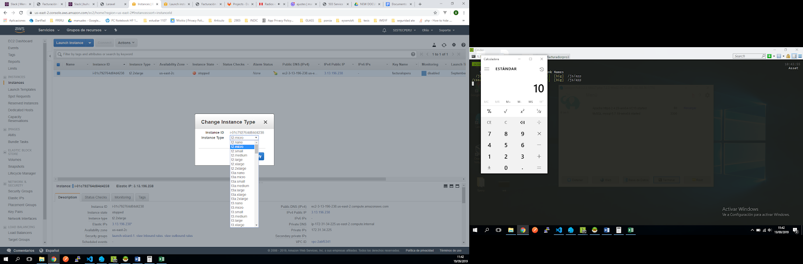Click the refresh instances icon

[x=444, y=45]
